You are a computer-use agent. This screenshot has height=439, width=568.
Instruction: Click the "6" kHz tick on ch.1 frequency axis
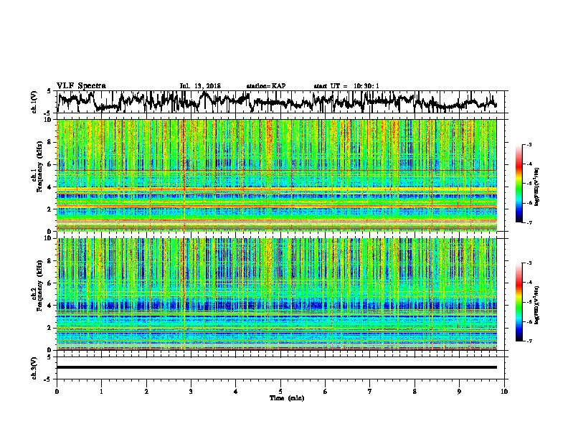(x=50, y=164)
